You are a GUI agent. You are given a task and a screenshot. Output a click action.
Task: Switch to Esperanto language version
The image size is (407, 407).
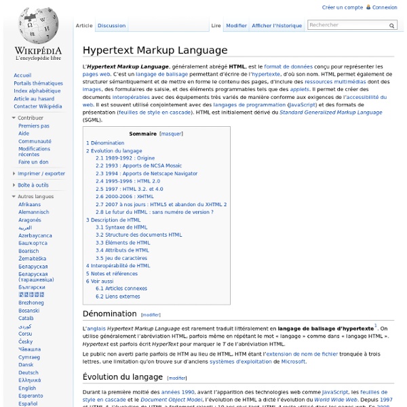[31, 396]
